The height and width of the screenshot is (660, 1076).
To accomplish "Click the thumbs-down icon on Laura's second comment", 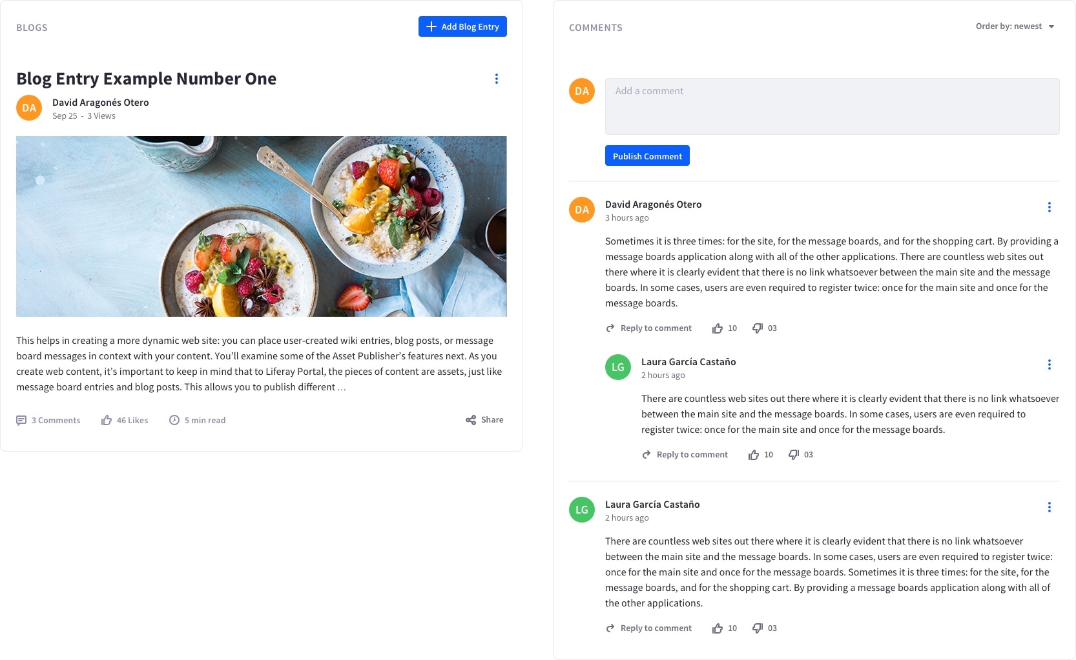I will pos(757,628).
